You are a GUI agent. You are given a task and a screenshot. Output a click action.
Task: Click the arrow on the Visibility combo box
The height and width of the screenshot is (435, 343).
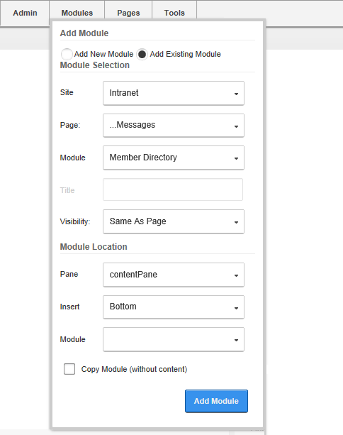click(x=236, y=222)
